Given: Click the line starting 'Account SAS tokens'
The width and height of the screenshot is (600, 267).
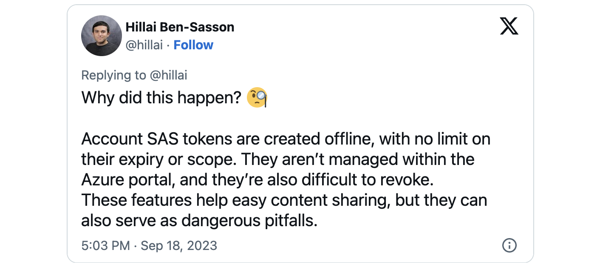Looking at the screenshot, I should click(286, 139).
